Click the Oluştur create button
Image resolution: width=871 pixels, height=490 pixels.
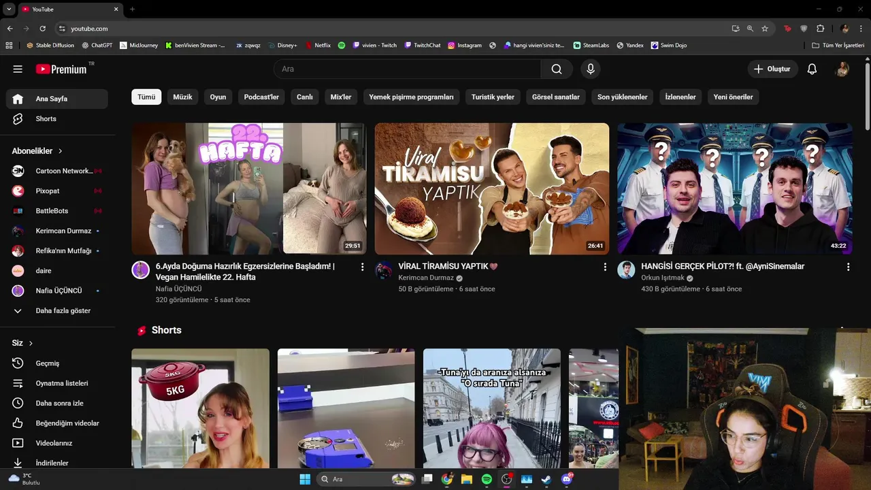click(773, 69)
